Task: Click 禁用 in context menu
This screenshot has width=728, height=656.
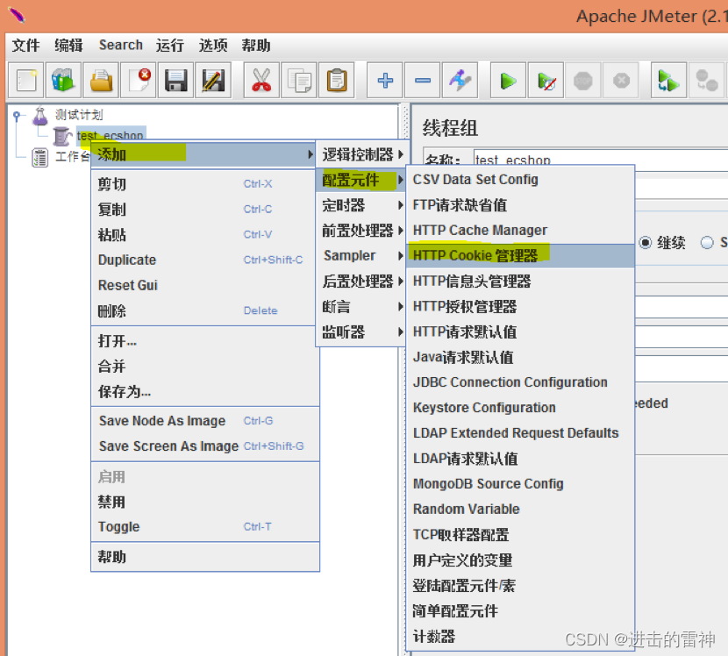Action: tap(205, 502)
